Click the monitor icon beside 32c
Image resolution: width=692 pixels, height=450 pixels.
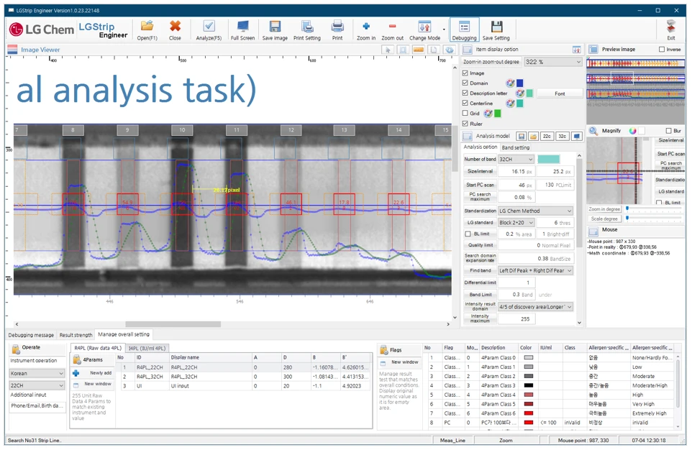pyautogui.click(x=577, y=137)
